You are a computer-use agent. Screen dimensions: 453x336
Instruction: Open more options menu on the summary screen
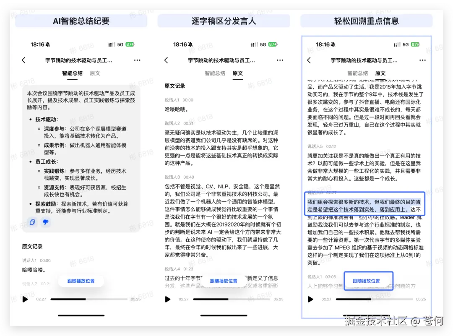137,60
